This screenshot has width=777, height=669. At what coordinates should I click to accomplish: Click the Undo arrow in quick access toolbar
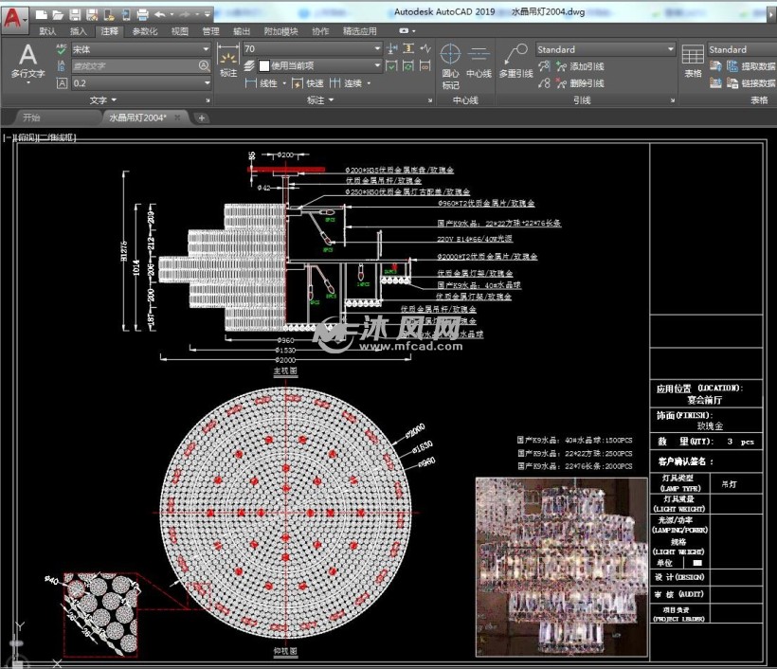tap(160, 14)
